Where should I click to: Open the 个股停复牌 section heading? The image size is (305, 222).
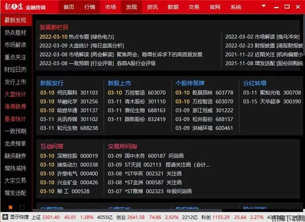coord(190,83)
